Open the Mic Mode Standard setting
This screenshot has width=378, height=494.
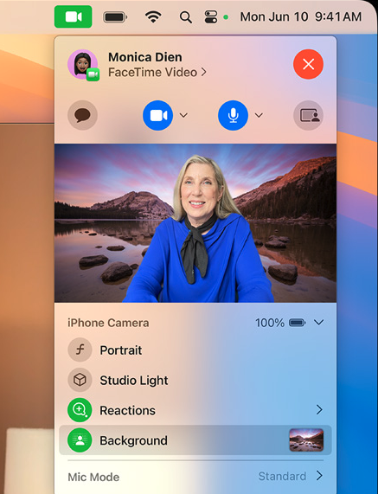click(291, 476)
